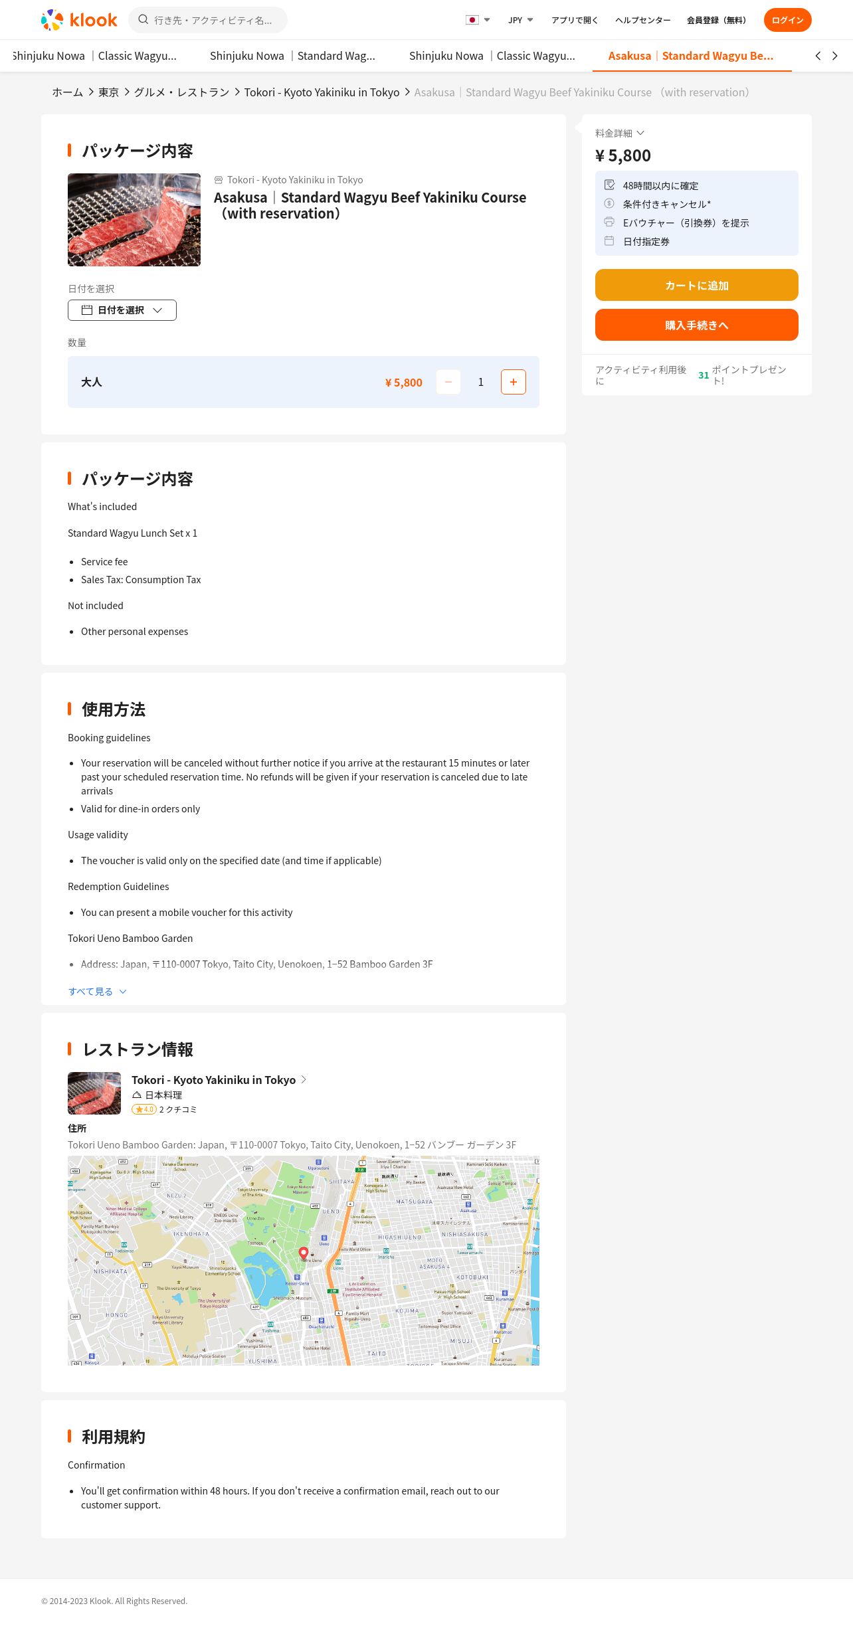Expand 料金詳細 price details

[620, 134]
